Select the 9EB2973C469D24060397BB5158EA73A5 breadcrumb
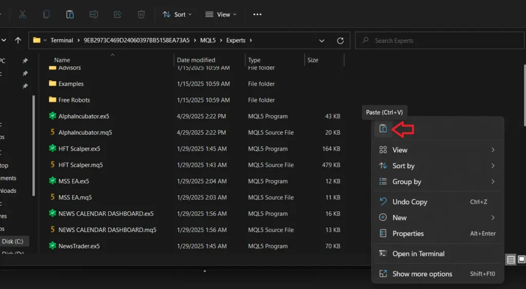 tap(137, 40)
